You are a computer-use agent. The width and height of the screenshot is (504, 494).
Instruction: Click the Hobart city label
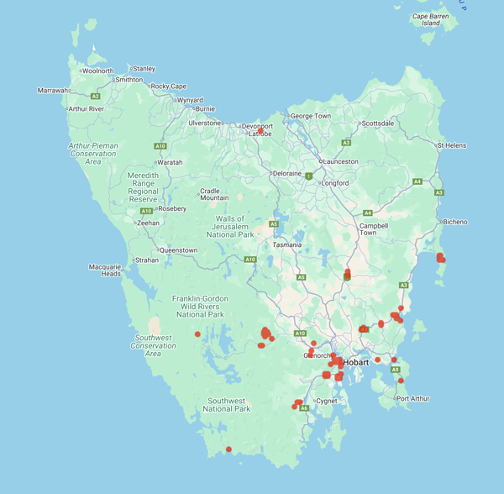tap(356, 362)
